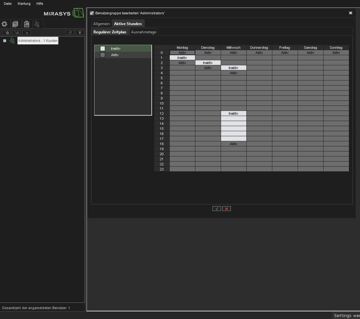Open the users icon tab
Screen dimensions: 360x319
37,24
